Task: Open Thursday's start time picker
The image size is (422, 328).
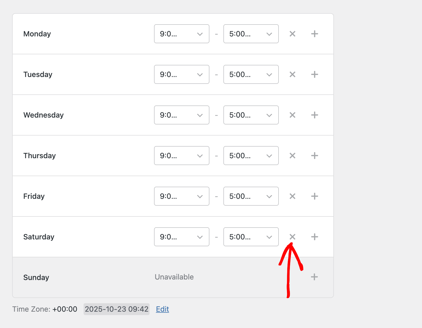Action: (181, 156)
